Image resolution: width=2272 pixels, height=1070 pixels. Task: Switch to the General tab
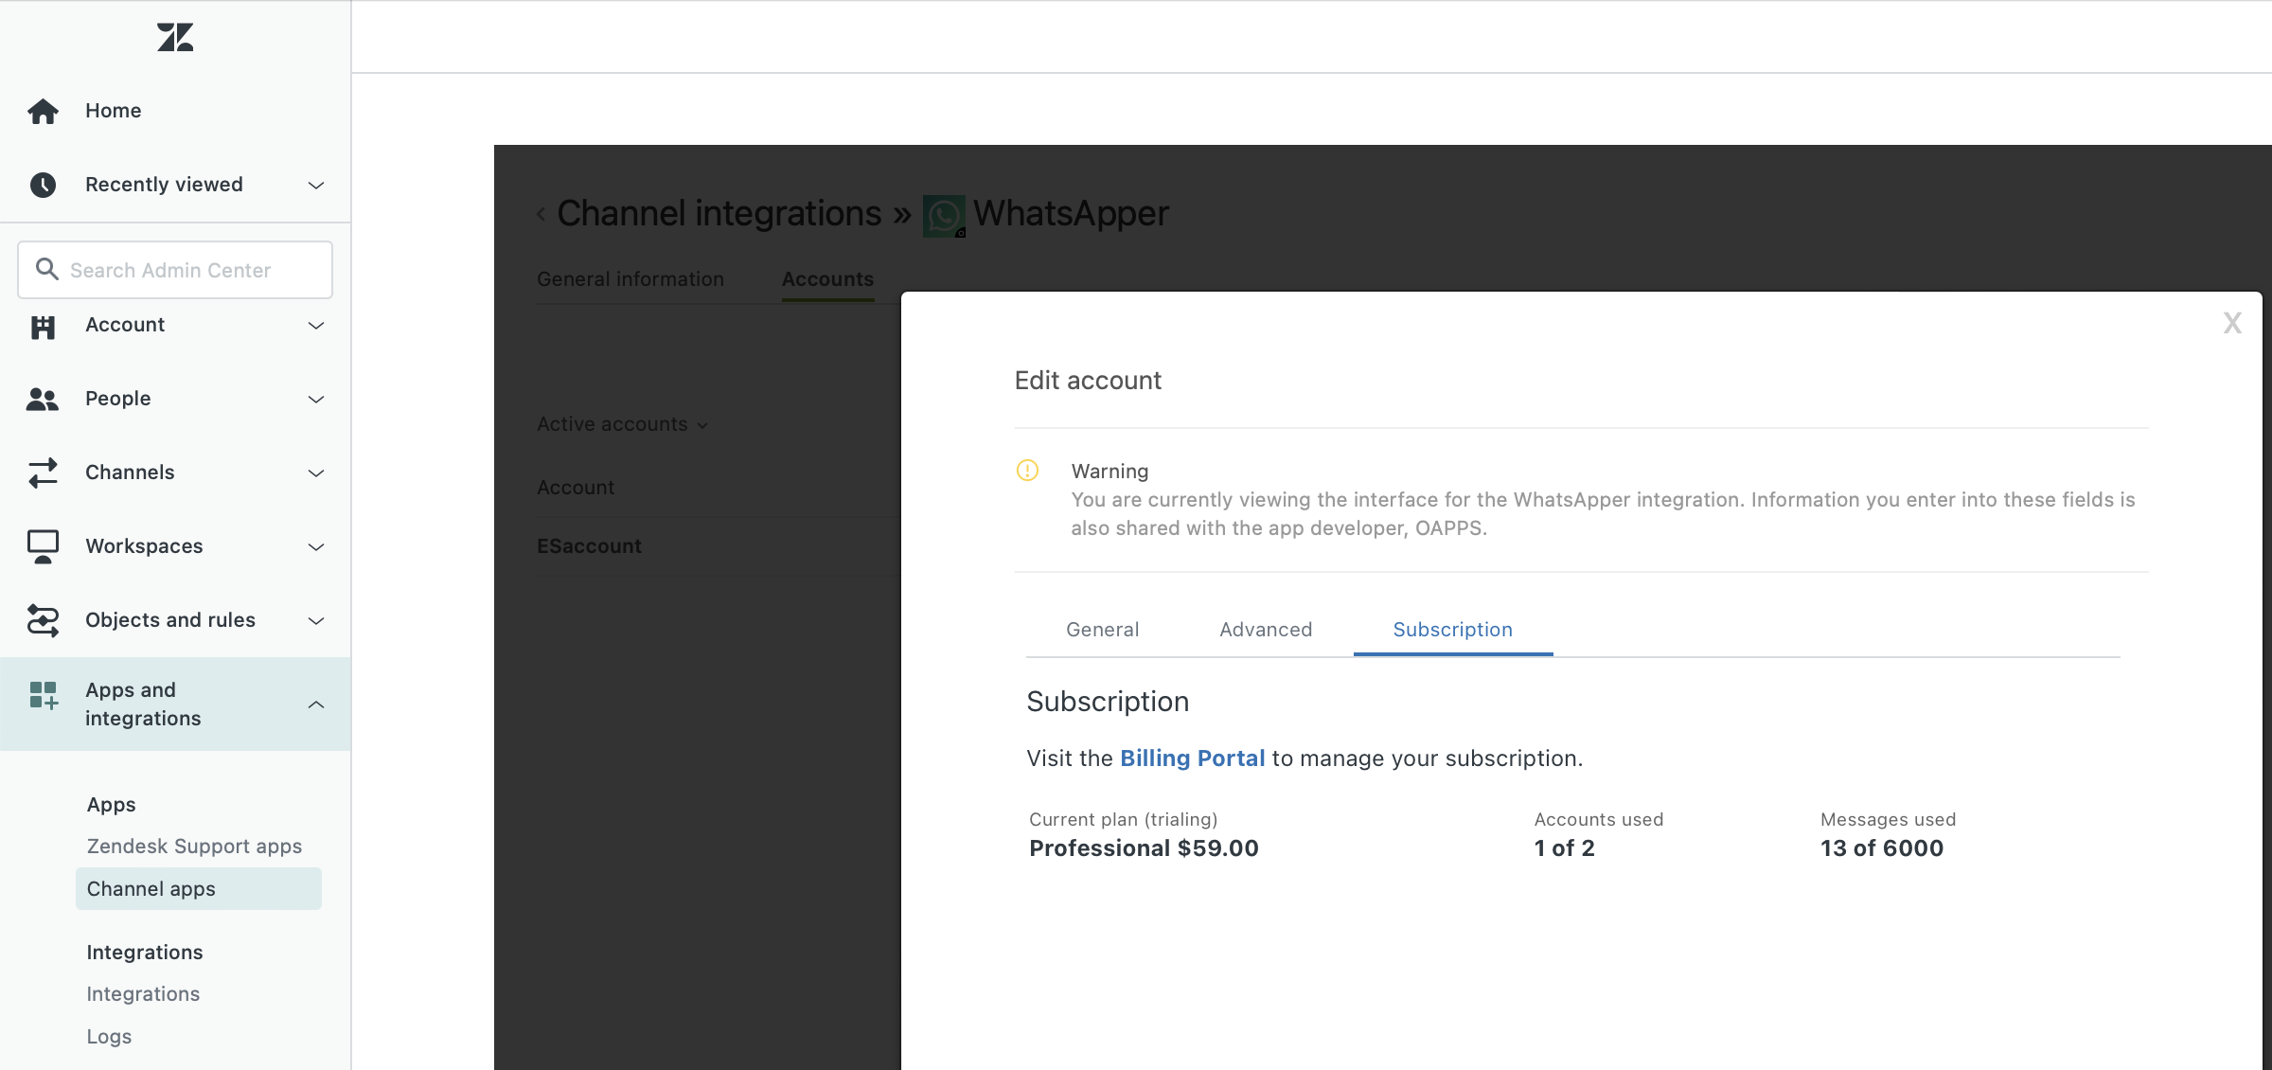point(1102,630)
